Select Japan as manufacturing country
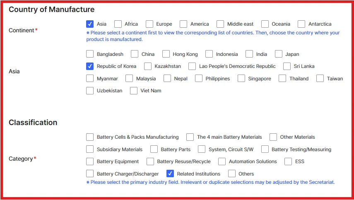The image size is (354, 200). click(279, 54)
